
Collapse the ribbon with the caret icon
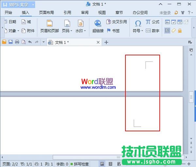(x=161, y=4)
